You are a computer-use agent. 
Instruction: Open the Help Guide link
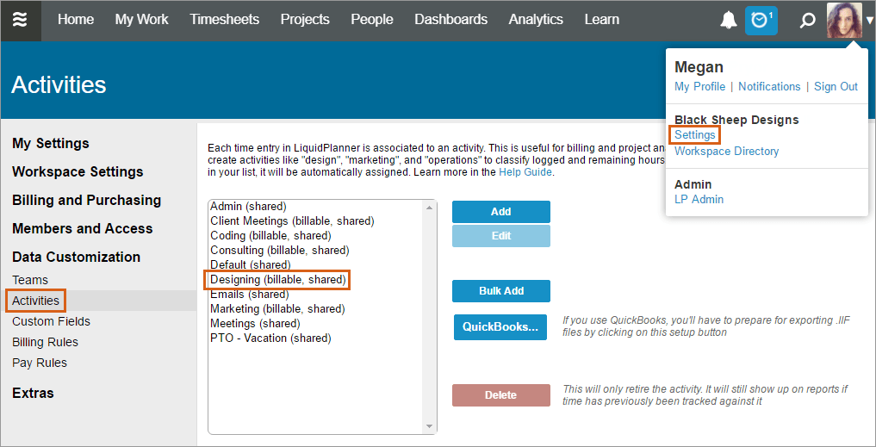(x=525, y=172)
